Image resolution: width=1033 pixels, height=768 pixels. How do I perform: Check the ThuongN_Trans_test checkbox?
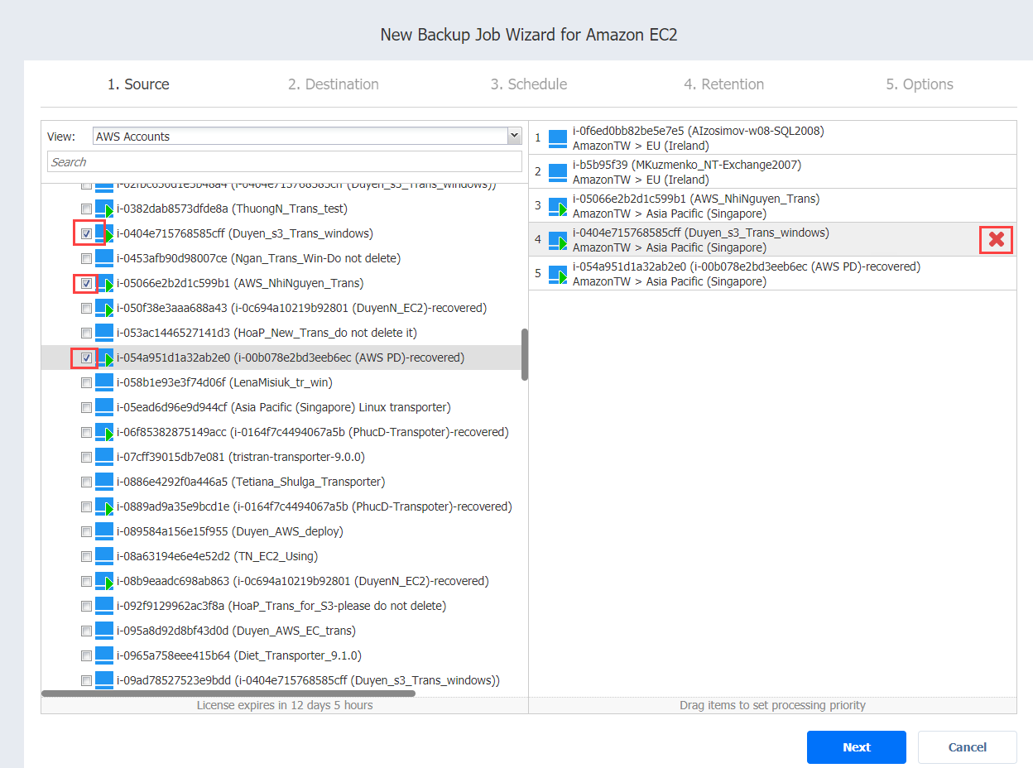[x=86, y=209]
